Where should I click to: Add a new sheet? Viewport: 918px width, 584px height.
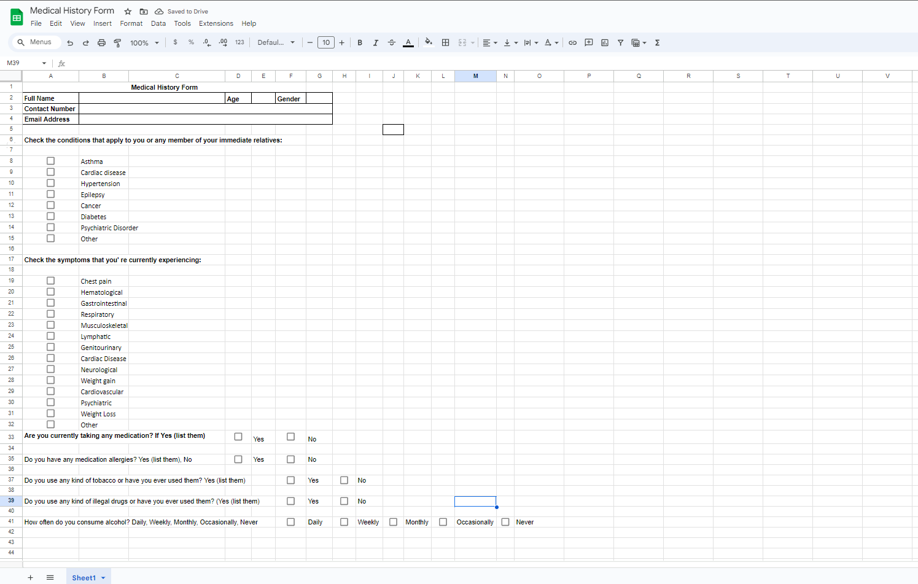pos(30,577)
